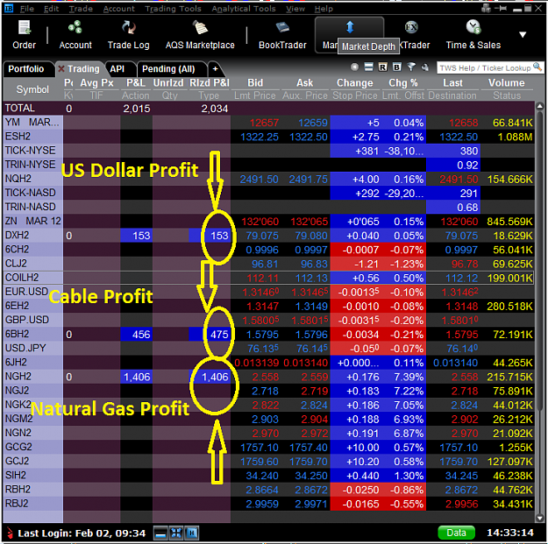Click the magnifier in ticker lookup

click(537, 67)
